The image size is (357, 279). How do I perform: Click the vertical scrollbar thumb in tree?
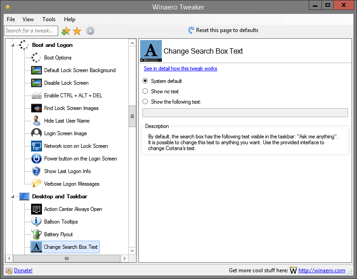(x=132, y=116)
